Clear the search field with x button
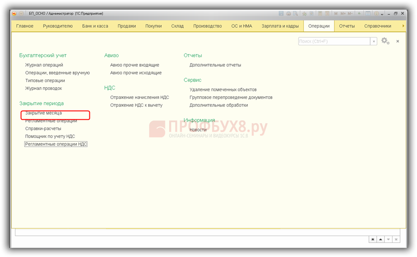Viewport: 417px width, 257px height. tap(374, 41)
